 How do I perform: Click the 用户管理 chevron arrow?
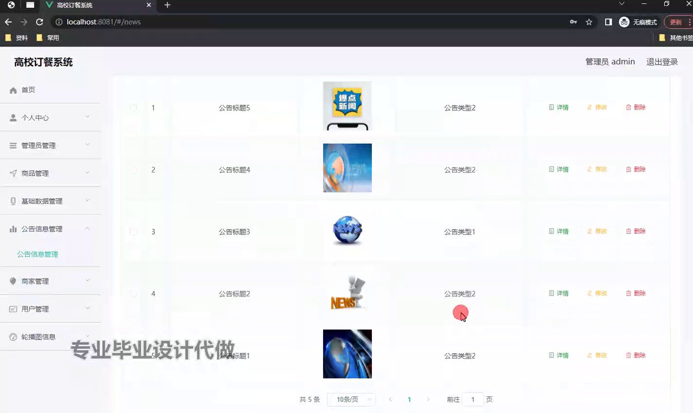(88, 308)
